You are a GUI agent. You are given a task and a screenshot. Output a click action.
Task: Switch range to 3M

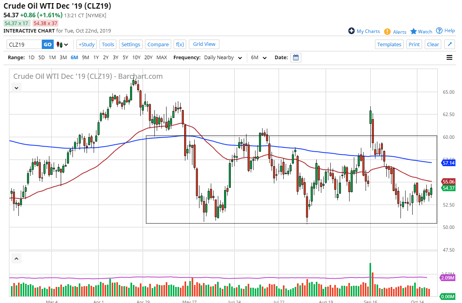point(63,58)
